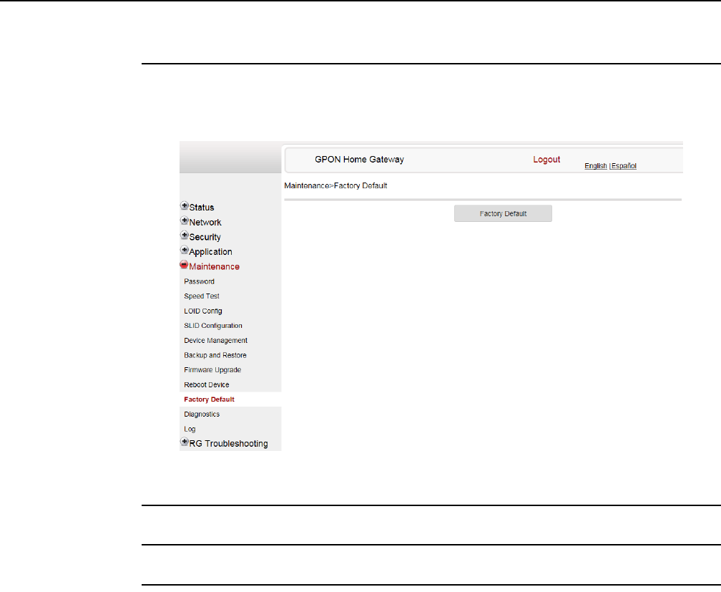721x592 pixels.
Task: Select Reboot Device in sidebar
Action: pyautogui.click(x=207, y=385)
